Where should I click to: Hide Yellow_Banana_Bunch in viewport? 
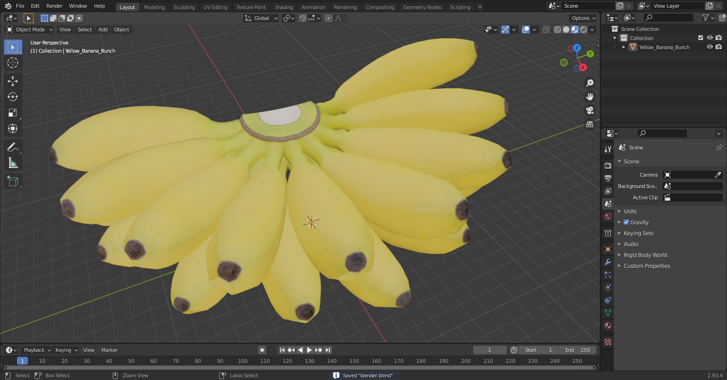point(710,47)
